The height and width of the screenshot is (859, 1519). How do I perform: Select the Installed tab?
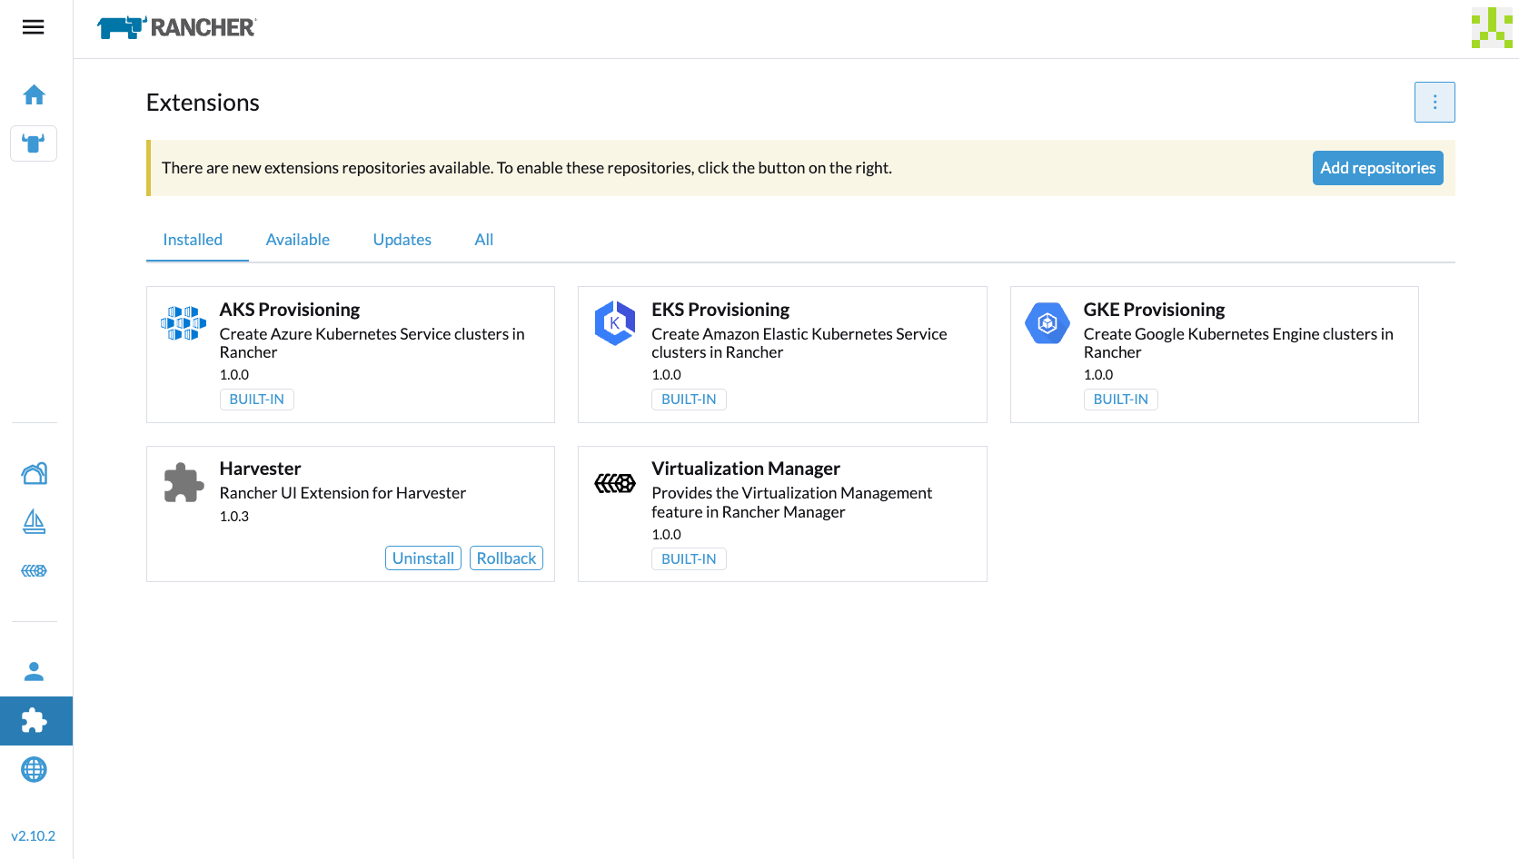193,240
